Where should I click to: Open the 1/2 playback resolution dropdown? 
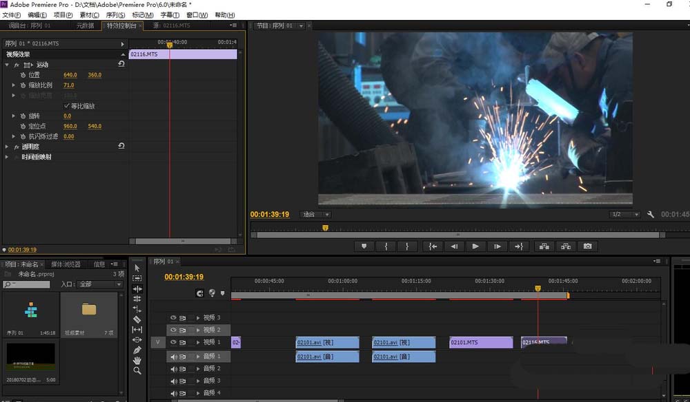point(625,215)
